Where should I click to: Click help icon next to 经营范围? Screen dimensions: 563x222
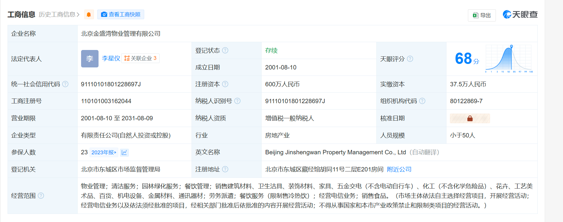[41, 196]
